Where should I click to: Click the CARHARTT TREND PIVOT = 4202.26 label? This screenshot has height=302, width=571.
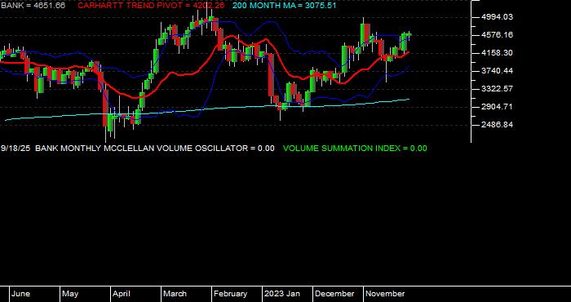(x=151, y=6)
